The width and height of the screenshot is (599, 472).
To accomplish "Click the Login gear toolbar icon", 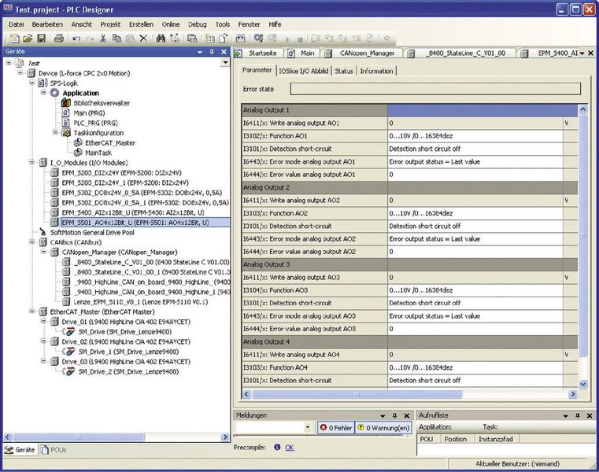I will pyautogui.click(x=259, y=39).
